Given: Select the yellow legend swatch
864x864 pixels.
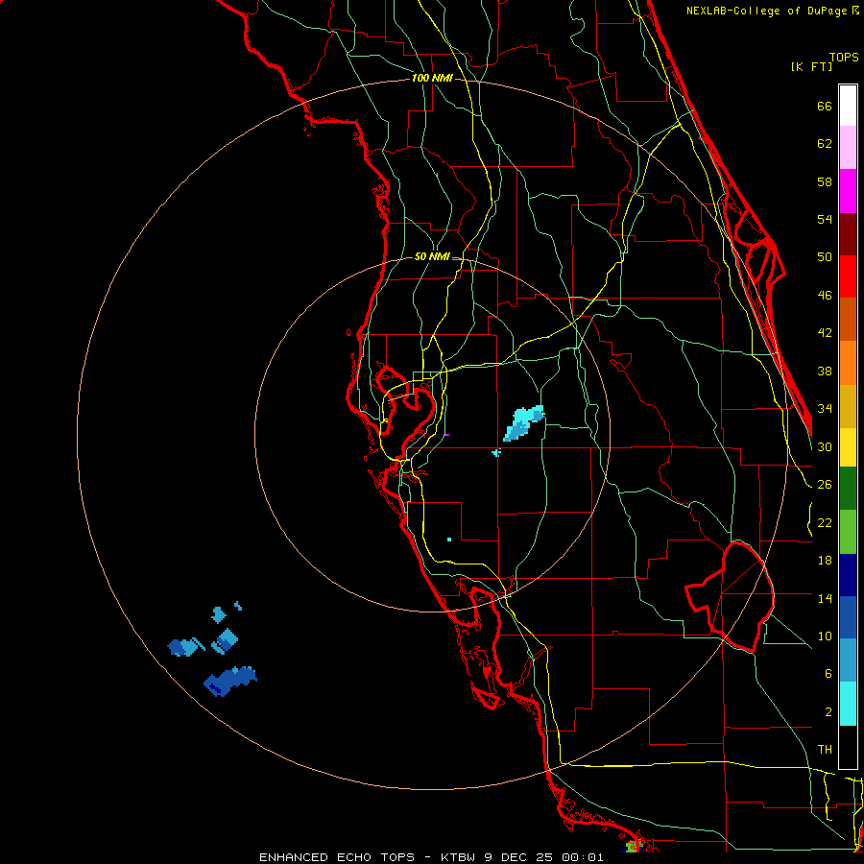Looking at the screenshot, I should pyautogui.click(x=848, y=447).
